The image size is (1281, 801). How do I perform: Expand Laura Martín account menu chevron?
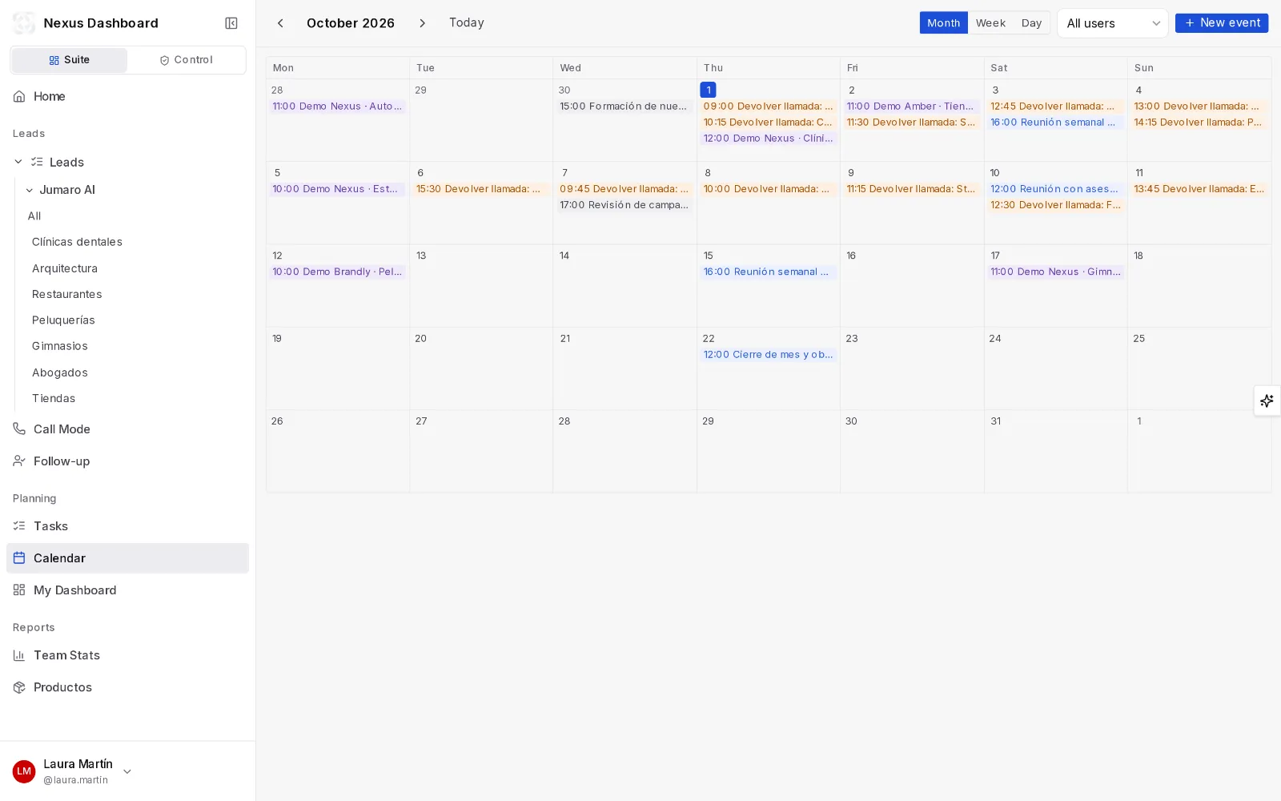[127, 771]
